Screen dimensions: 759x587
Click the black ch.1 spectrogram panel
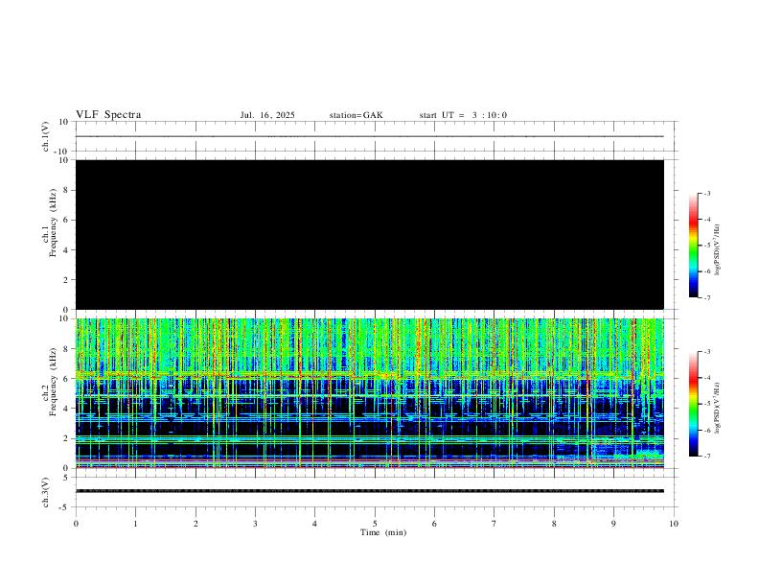tap(370, 234)
